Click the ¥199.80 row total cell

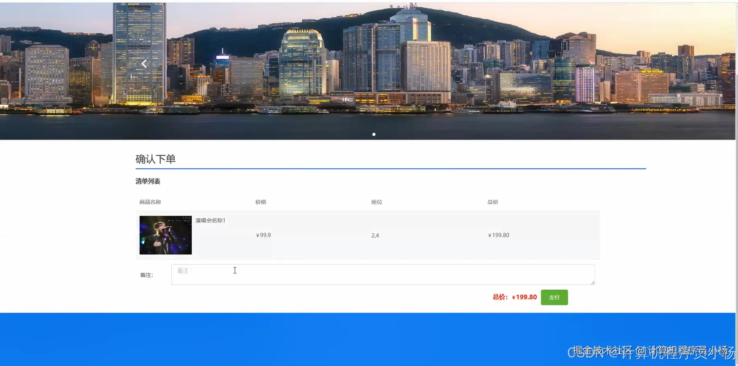coord(498,235)
